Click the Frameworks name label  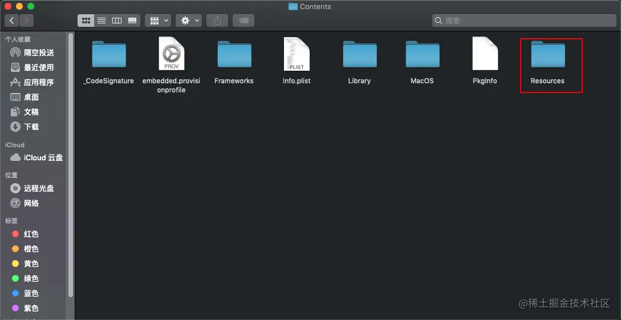tap(234, 81)
